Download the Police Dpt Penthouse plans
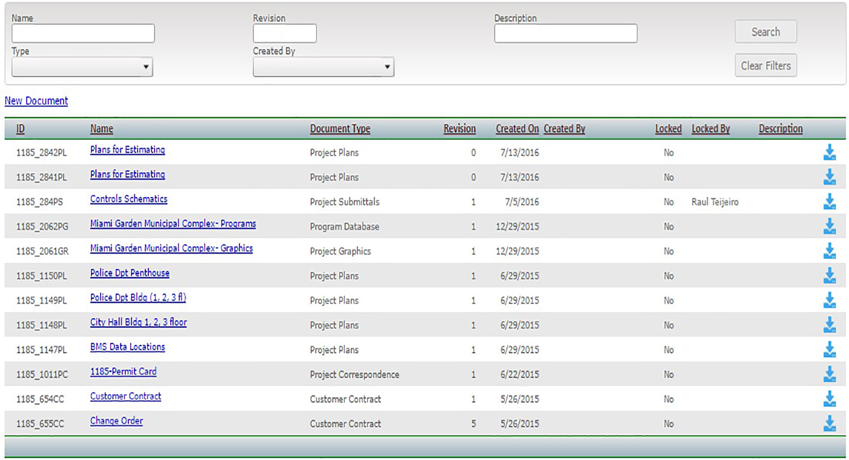Screen dimensions: 849x460 829,275
